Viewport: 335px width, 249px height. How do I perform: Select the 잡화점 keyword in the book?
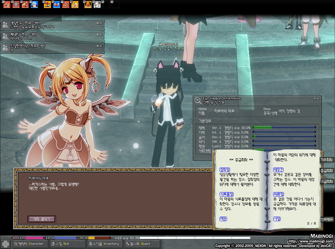pos(225,170)
